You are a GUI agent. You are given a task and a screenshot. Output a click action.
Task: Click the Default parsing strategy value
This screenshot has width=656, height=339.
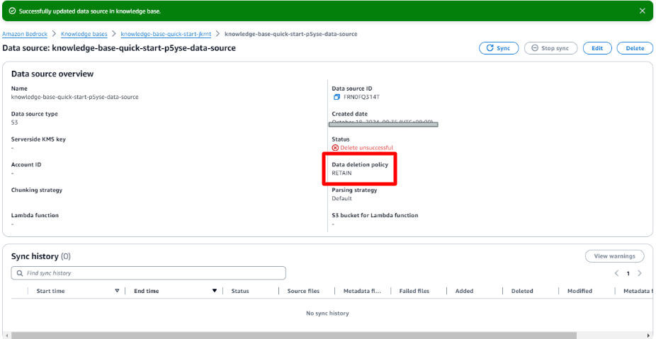(x=341, y=198)
